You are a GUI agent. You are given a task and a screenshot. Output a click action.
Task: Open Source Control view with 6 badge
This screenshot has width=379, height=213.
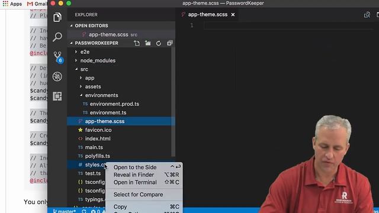[58, 57]
